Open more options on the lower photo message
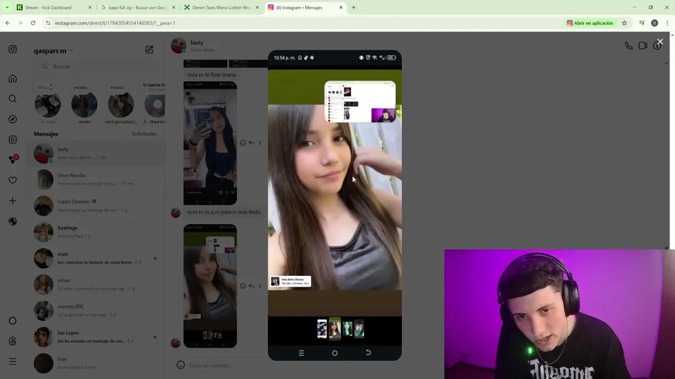 point(259,286)
